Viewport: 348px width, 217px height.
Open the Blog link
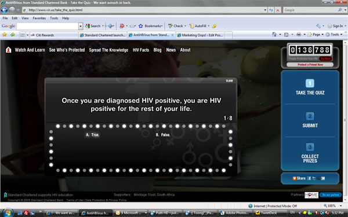[157, 50]
